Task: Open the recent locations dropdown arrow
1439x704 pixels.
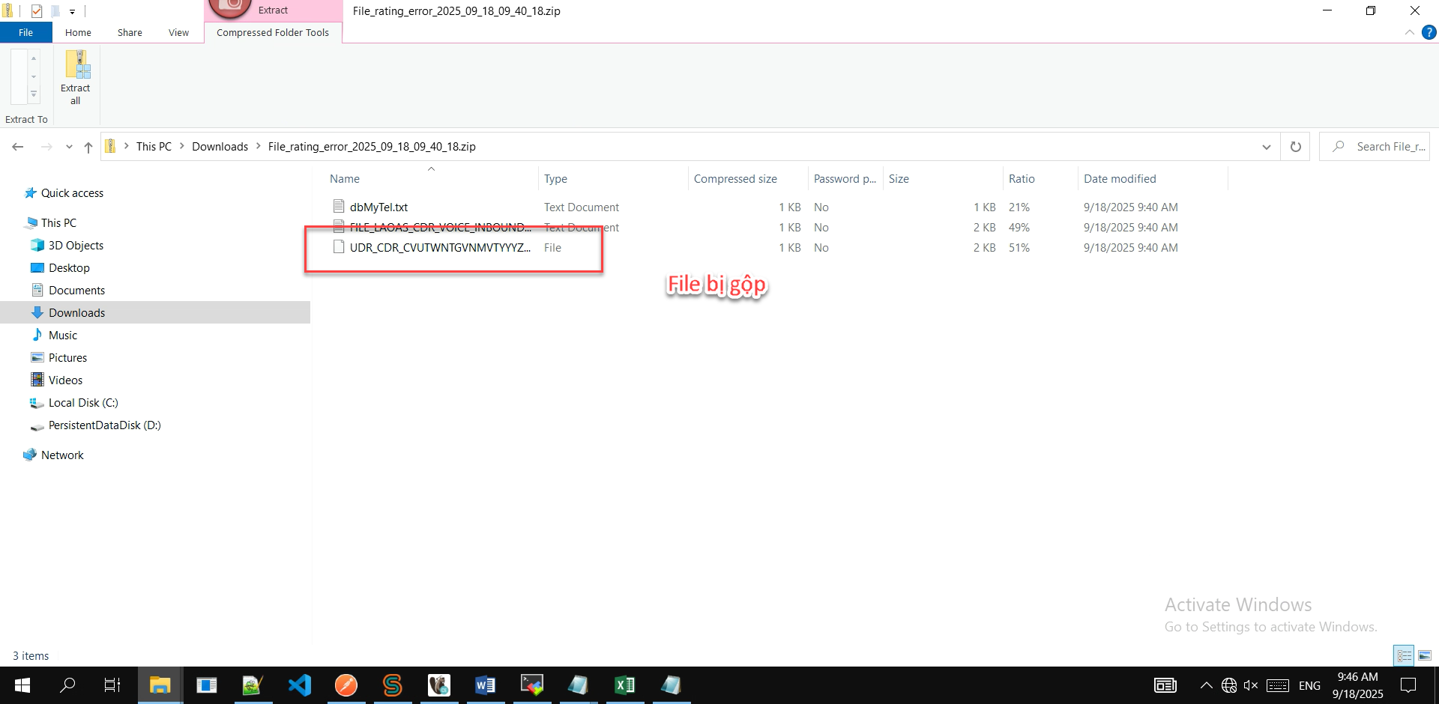Action: click(69, 147)
